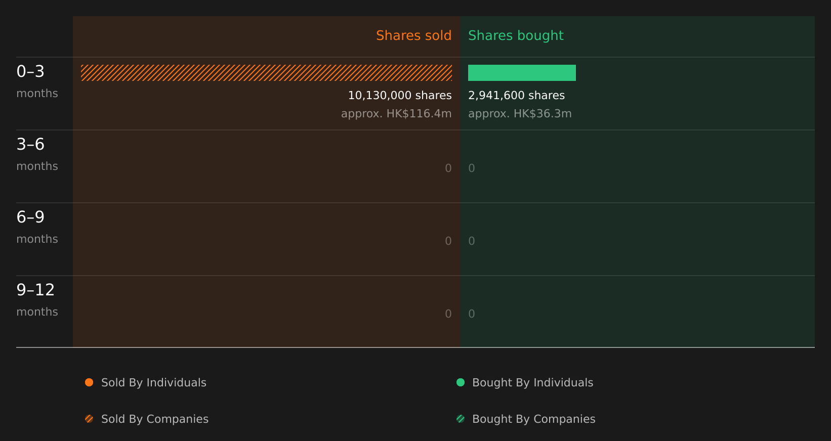Select the 6–9 months row label
The image size is (831, 441).
(x=37, y=227)
